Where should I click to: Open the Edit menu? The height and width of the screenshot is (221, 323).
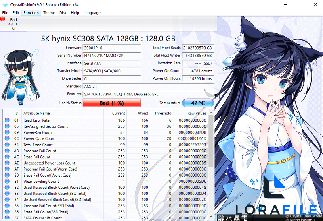[16, 13]
